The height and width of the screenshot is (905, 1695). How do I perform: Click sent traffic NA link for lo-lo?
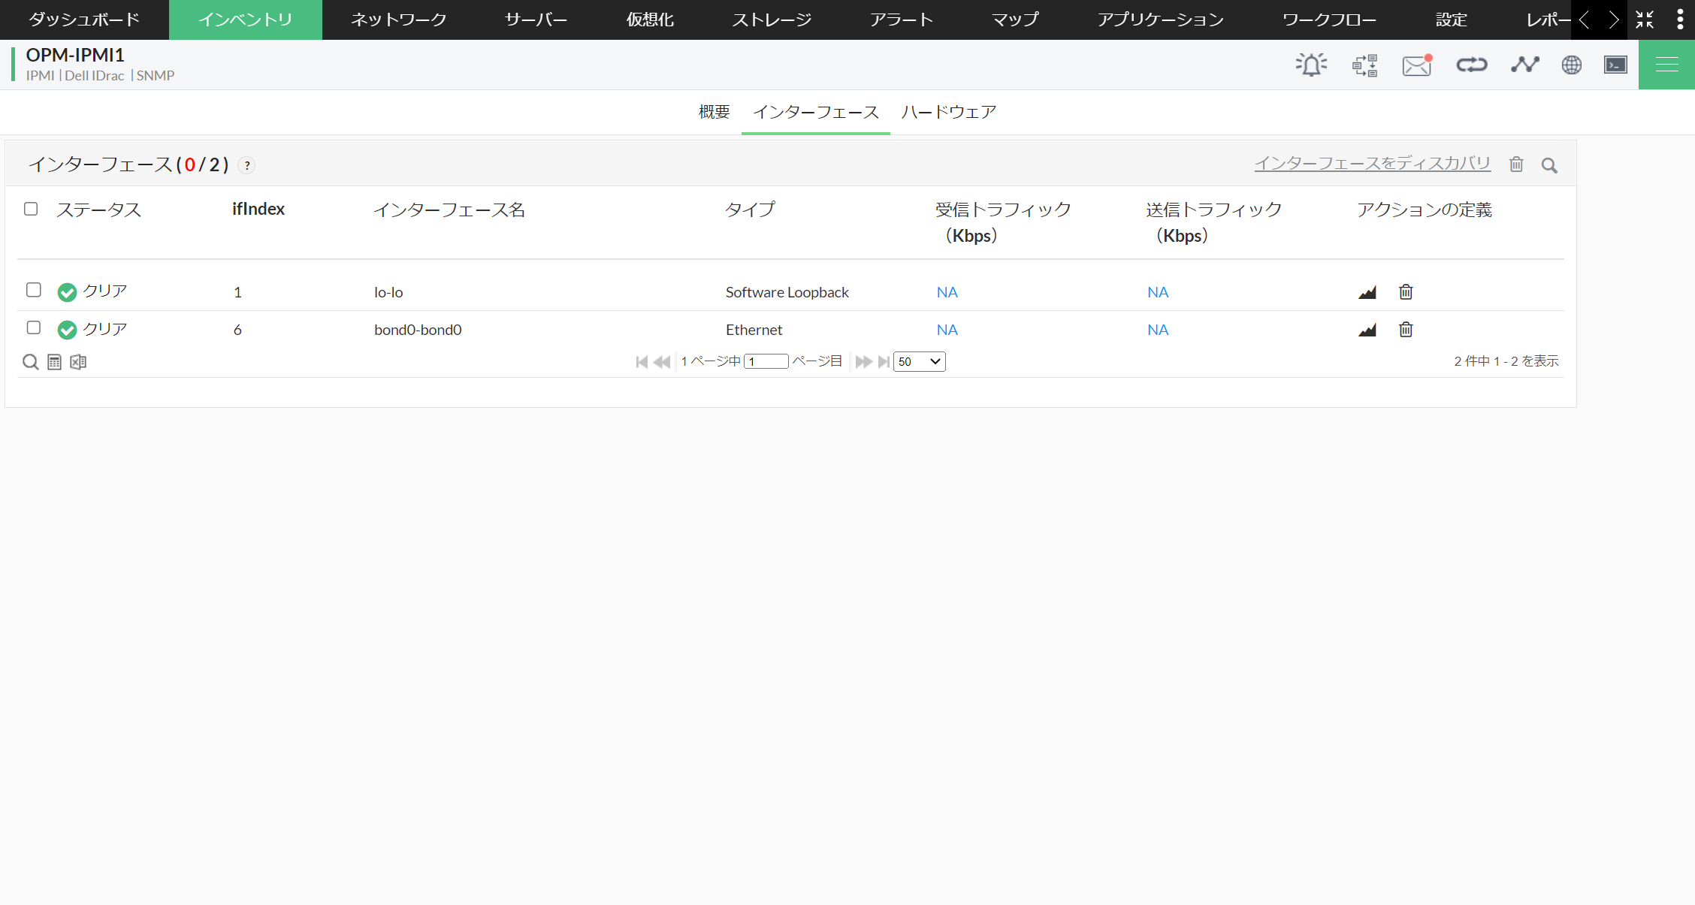[x=1158, y=292]
